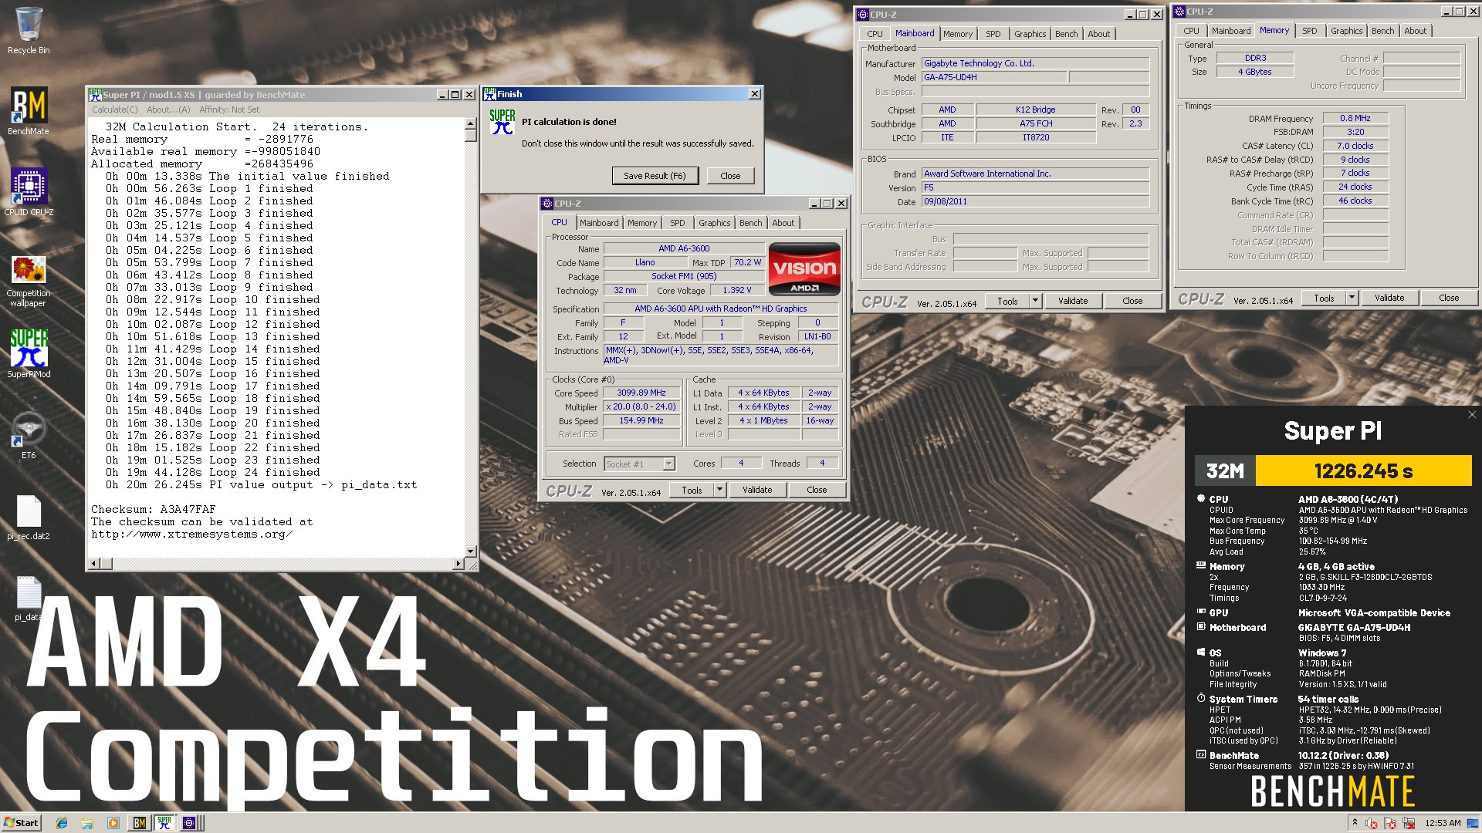The image size is (1482, 833).
Task: Expand Tools dropdown arrow in CPU-Z Mainboard window
Action: pyautogui.click(x=1035, y=301)
